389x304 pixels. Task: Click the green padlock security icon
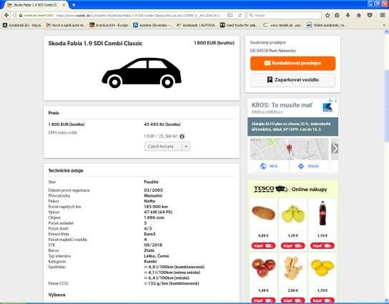coord(21,15)
